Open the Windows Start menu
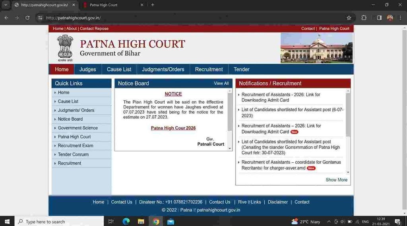This screenshot has height=226, width=407. tap(7, 222)
